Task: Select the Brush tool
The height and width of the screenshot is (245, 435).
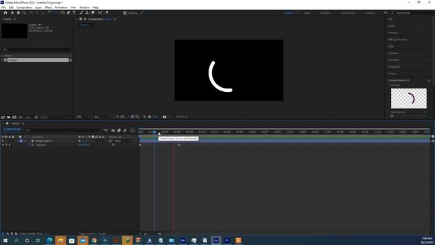Action: (x=82, y=13)
